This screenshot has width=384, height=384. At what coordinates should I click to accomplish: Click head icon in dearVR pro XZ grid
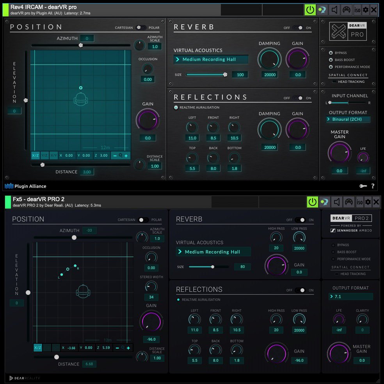[x=81, y=99]
